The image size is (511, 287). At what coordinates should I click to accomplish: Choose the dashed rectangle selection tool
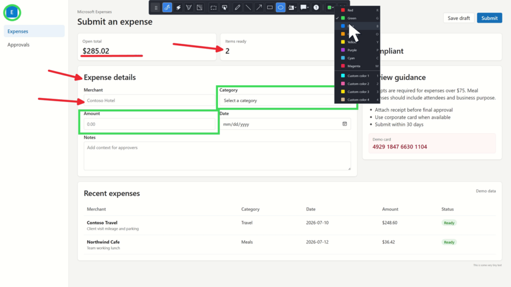214,7
